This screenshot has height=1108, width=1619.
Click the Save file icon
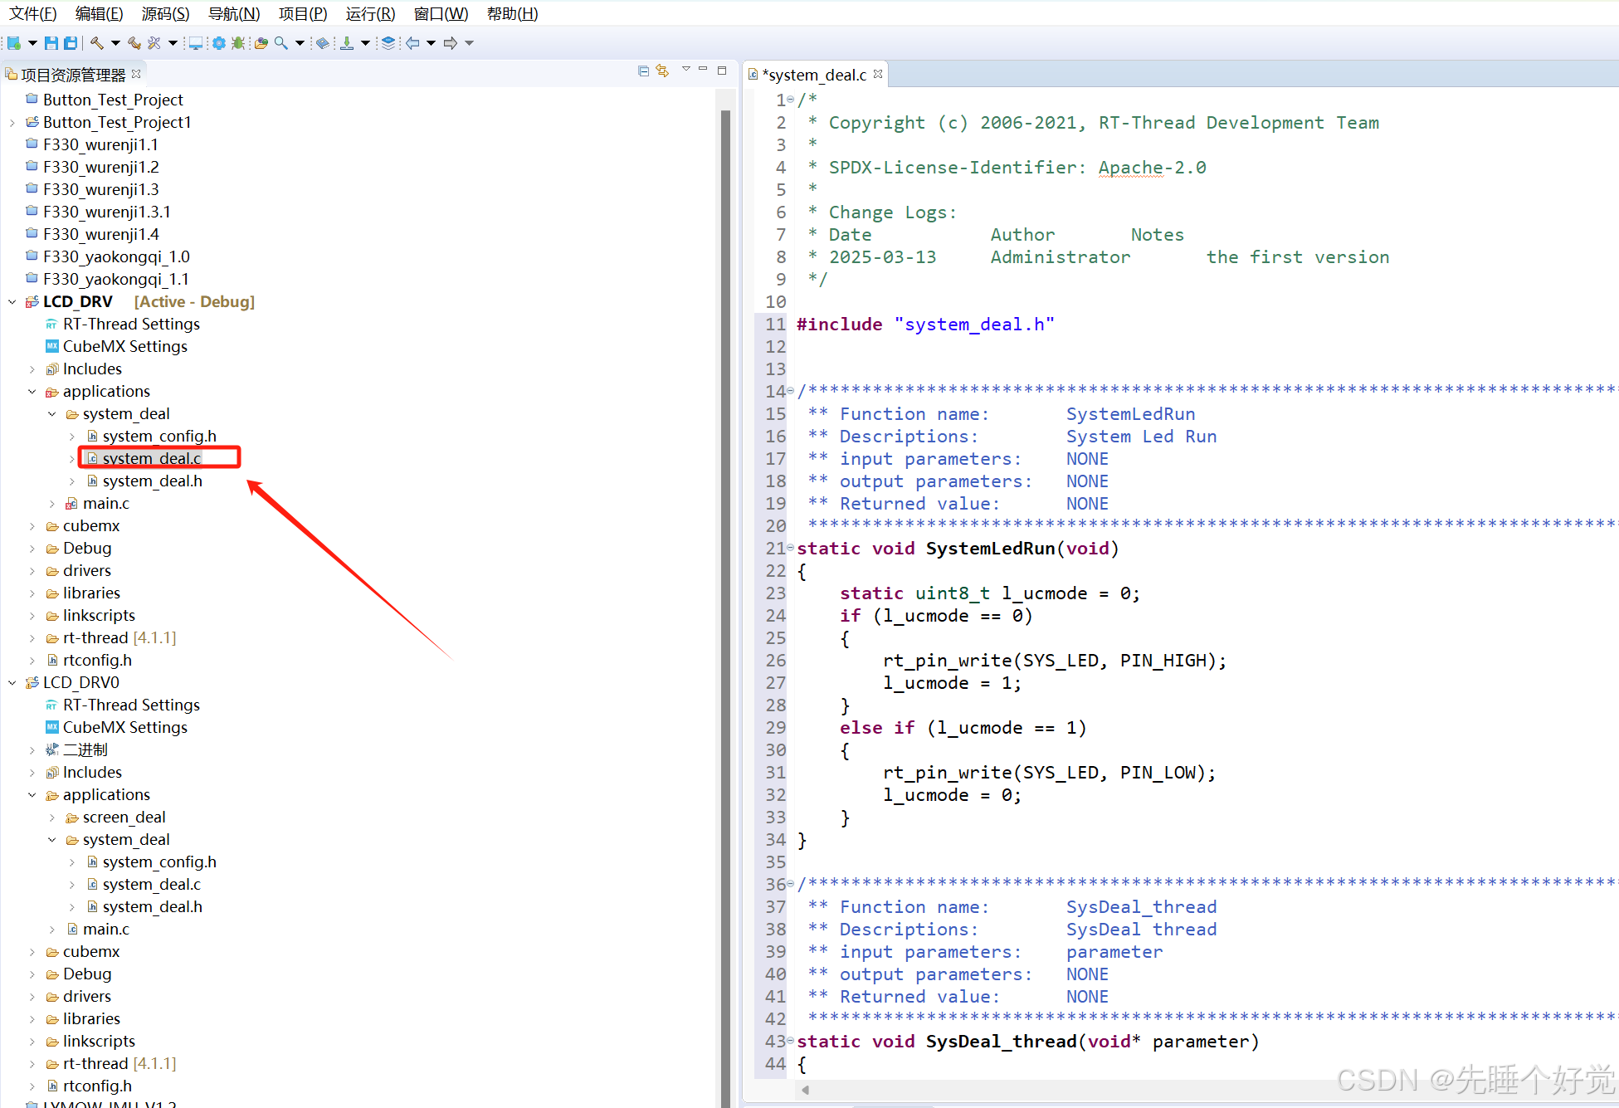pos(51,43)
